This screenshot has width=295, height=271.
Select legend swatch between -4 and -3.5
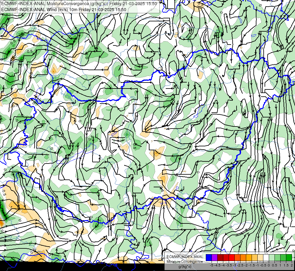[226, 257]
